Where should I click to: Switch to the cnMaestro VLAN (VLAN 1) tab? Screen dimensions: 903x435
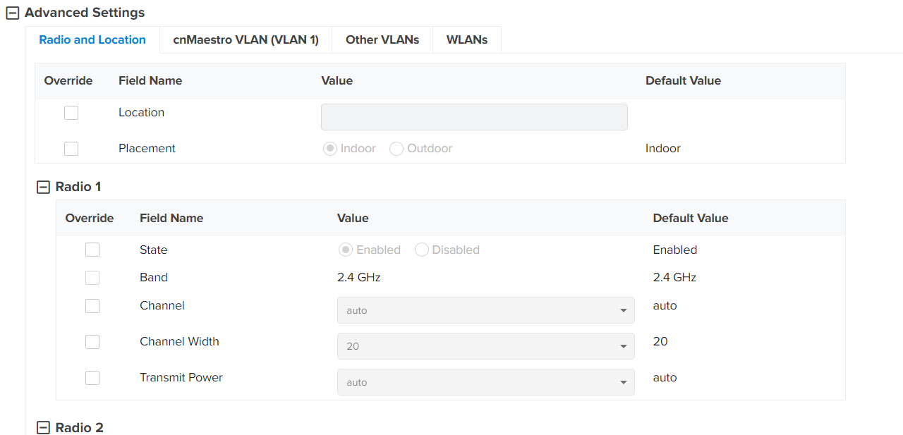246,40
